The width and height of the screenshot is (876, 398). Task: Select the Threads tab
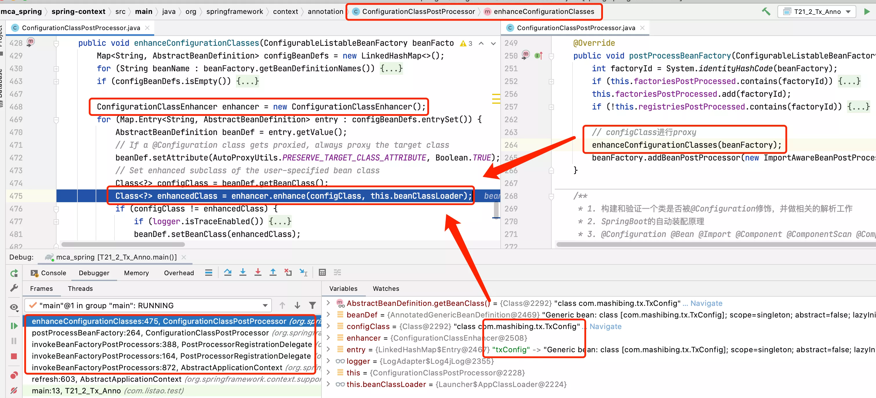(80, 289)
